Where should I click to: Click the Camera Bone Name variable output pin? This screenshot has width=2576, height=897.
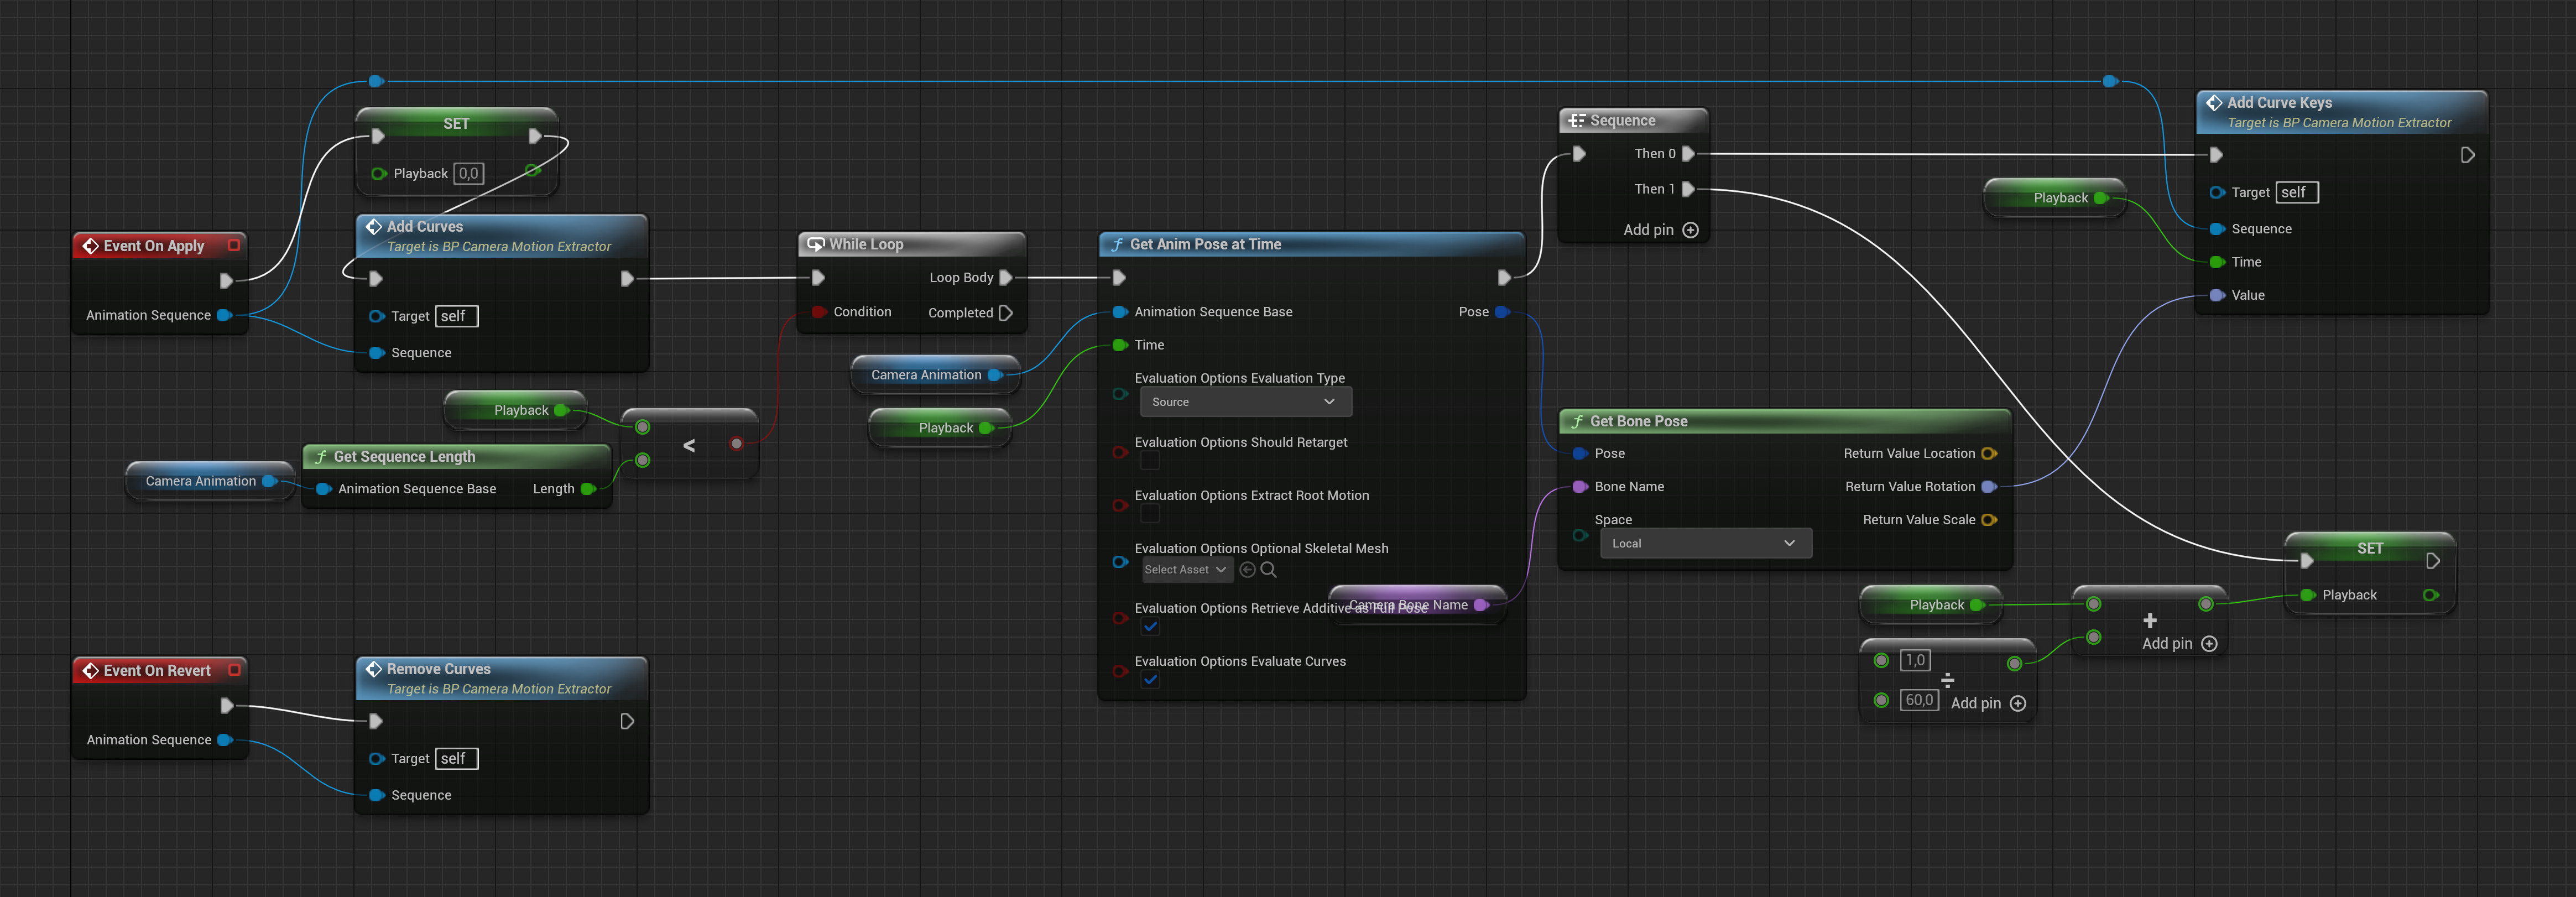tap(1481, 605)
